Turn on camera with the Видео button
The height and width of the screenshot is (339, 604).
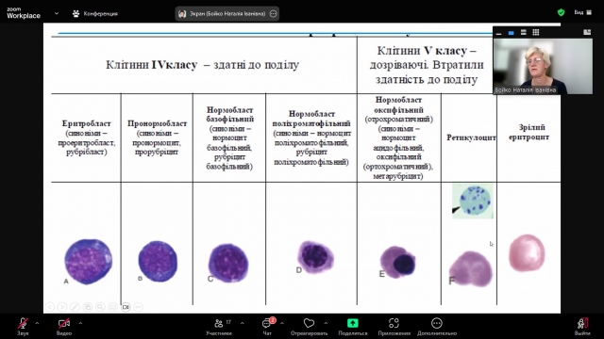(64, 327)
